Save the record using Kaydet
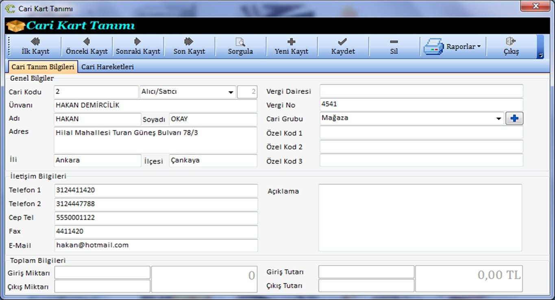The width and height of the screenshot is (555, 300). tap(343, 46)
